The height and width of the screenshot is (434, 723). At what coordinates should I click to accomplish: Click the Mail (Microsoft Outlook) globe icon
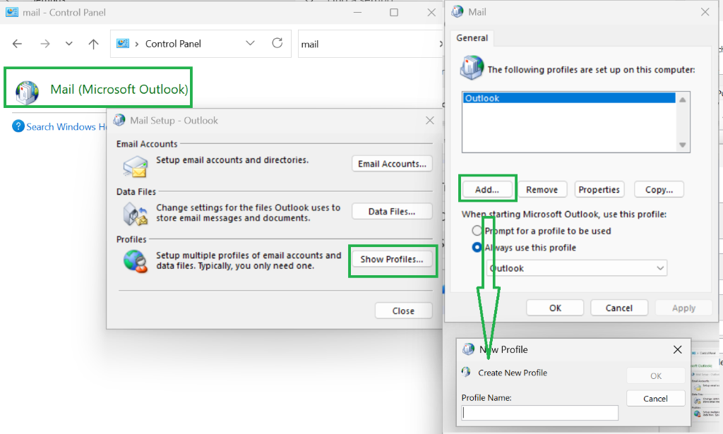click(28, 92)
